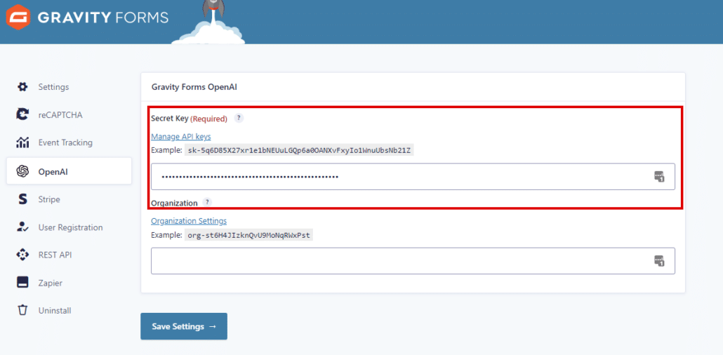Click the Save Settings button
Image resolution: width=723 pixels, height=355 pixels.
[184, 326]
